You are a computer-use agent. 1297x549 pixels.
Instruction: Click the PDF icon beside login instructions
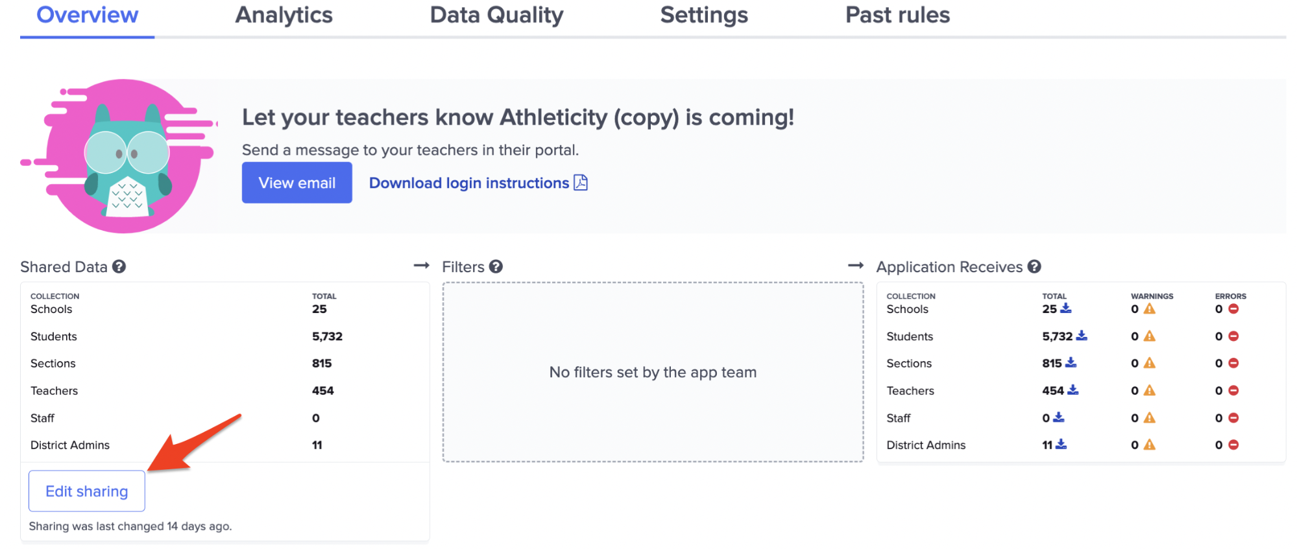coord(581,183)
